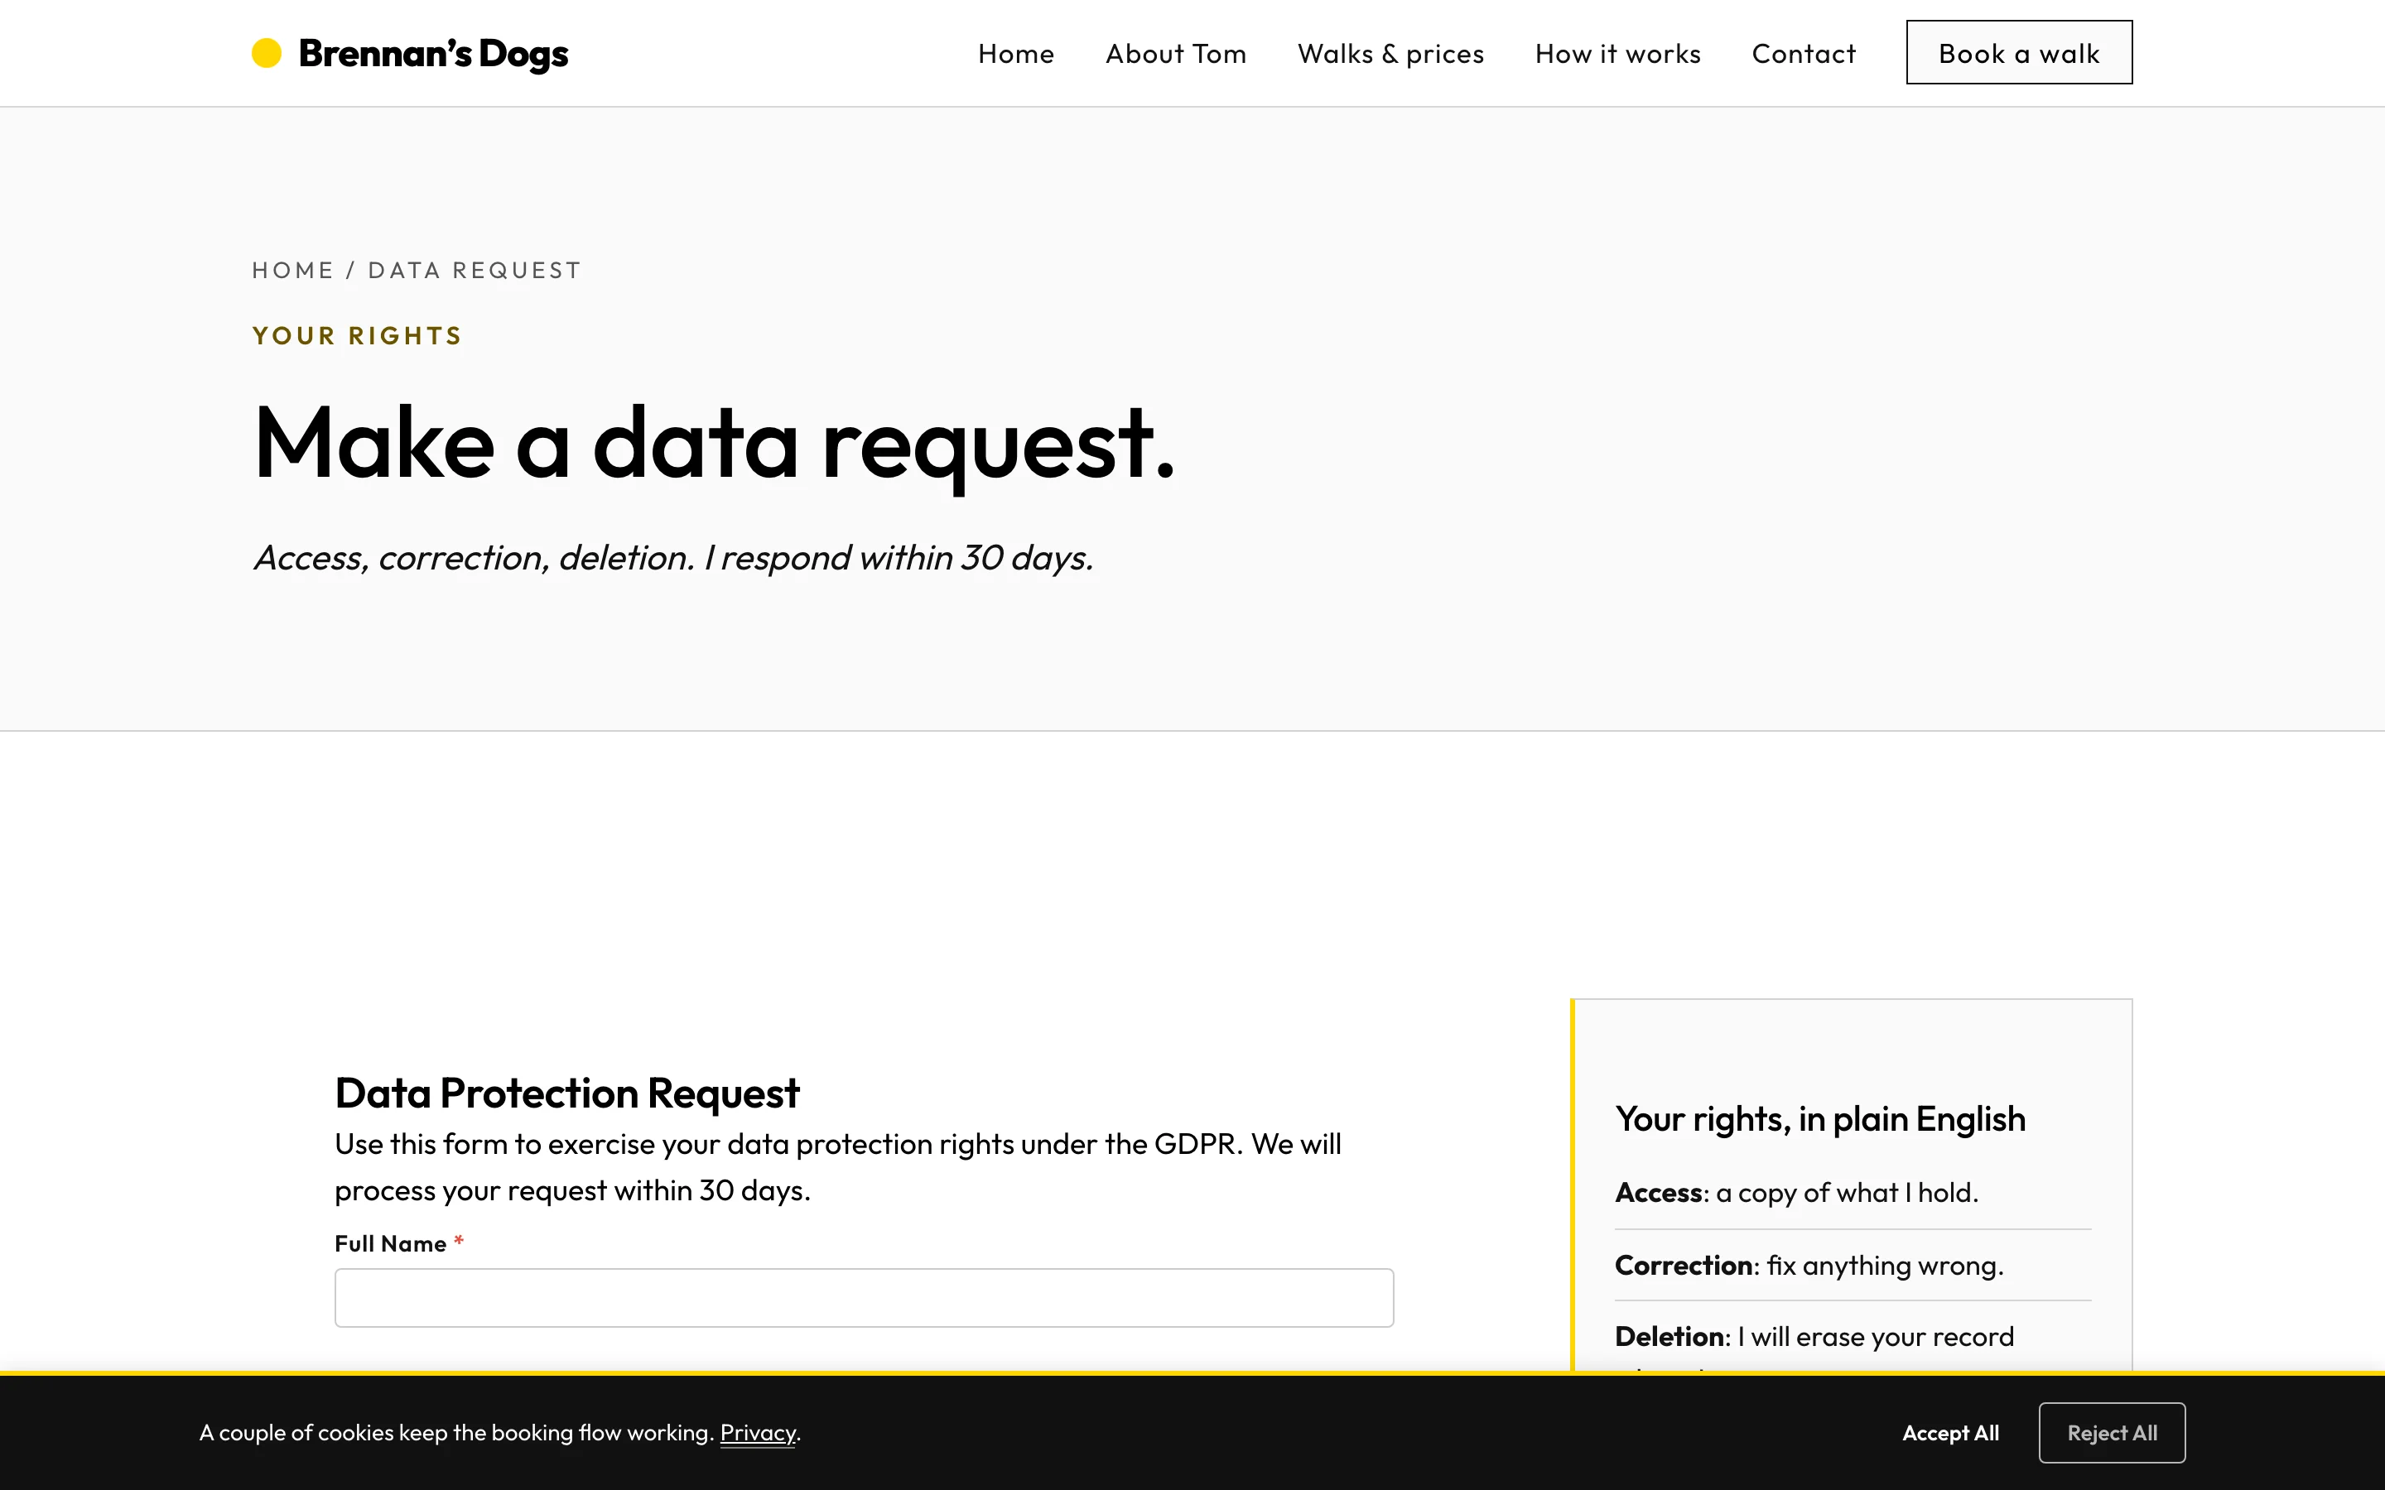Click the 'Access: a copy of what I hold' row
2385x1490 pixels.
[1852, 1192]
